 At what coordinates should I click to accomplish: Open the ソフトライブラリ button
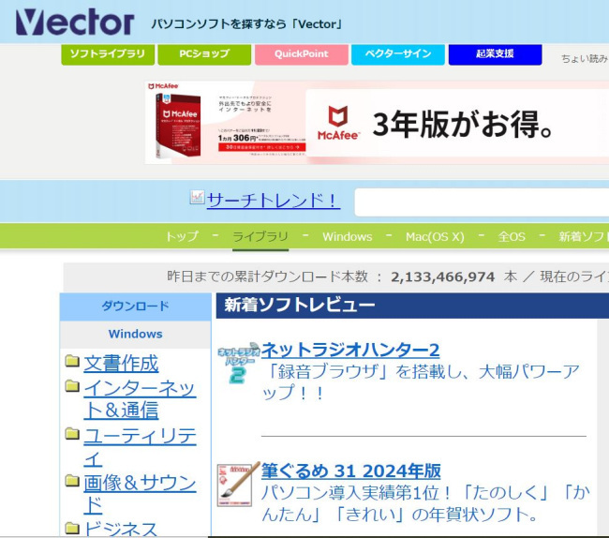108,54
